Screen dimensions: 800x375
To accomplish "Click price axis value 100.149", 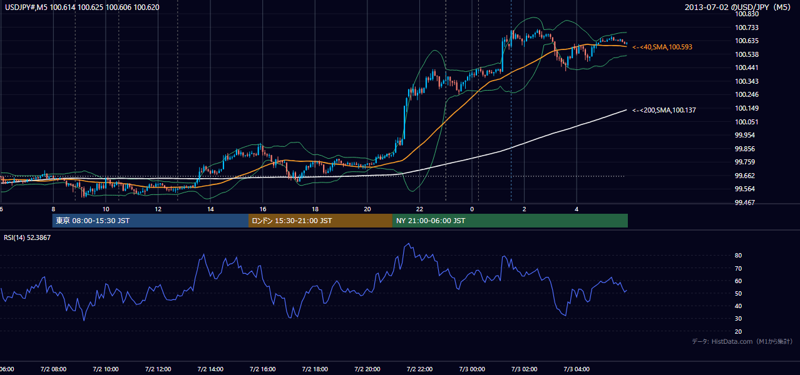I will [747, 108].
